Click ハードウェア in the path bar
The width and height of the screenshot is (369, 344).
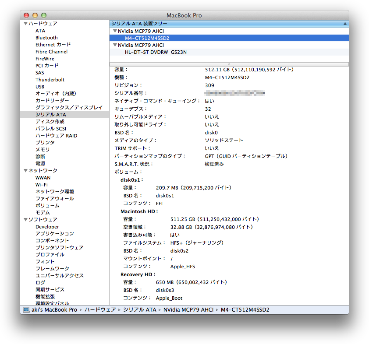point(100,310)
